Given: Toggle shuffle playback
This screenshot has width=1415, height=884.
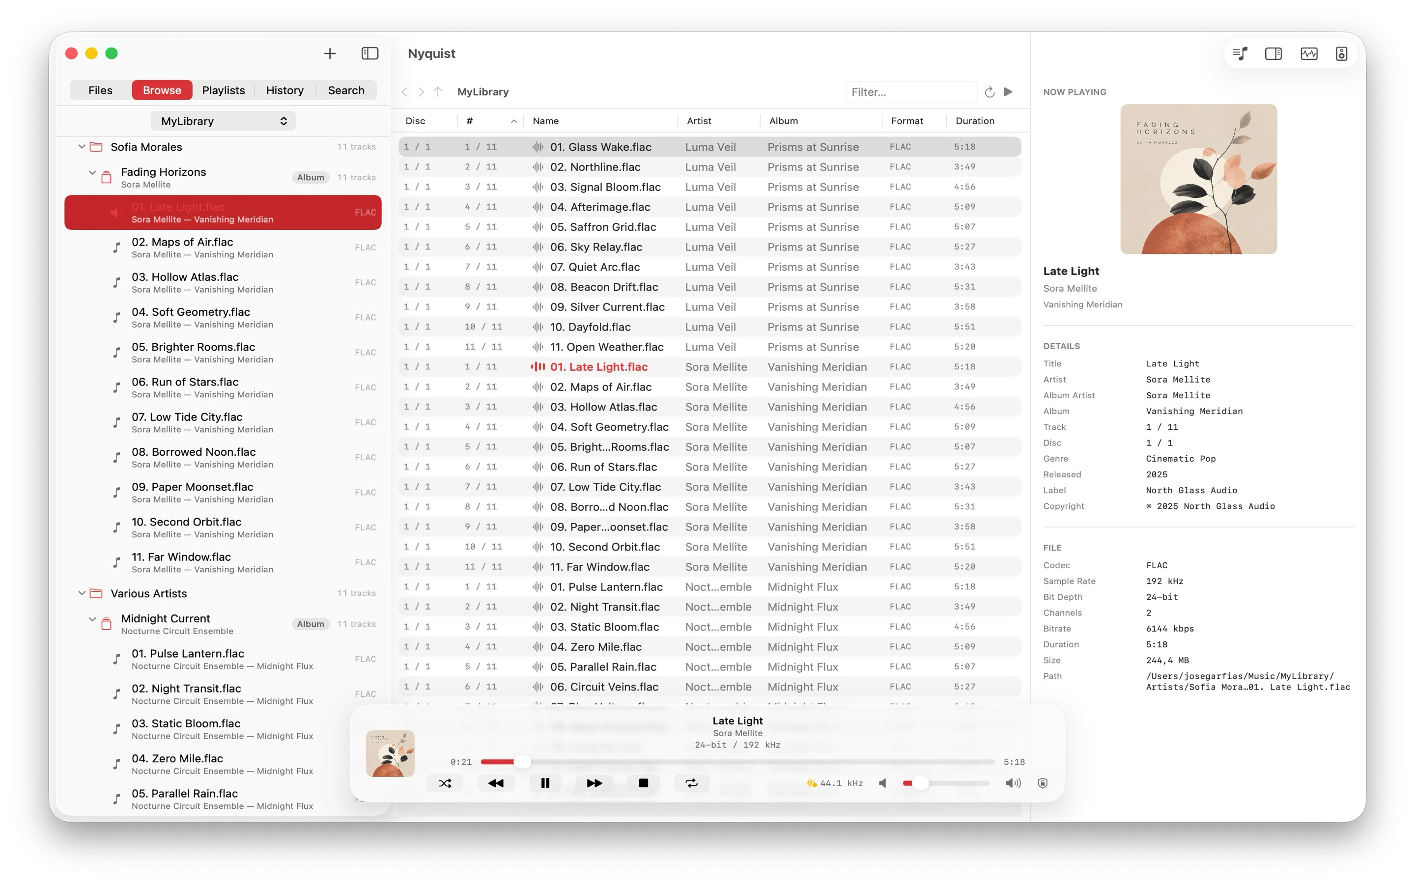Looking at the screenshot, I should click(x=445, y=783).
